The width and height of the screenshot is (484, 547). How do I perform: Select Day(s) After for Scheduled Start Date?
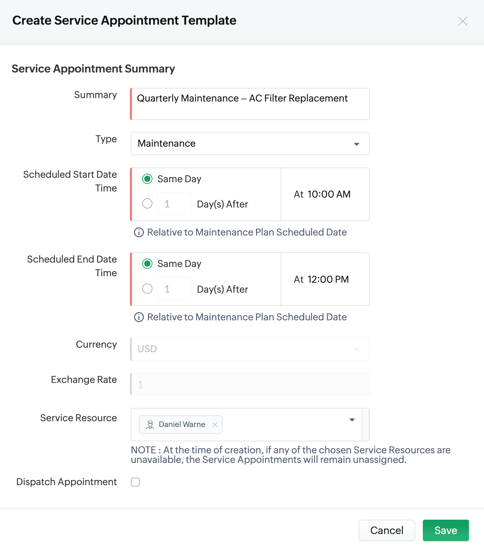(x=147, y=204)
